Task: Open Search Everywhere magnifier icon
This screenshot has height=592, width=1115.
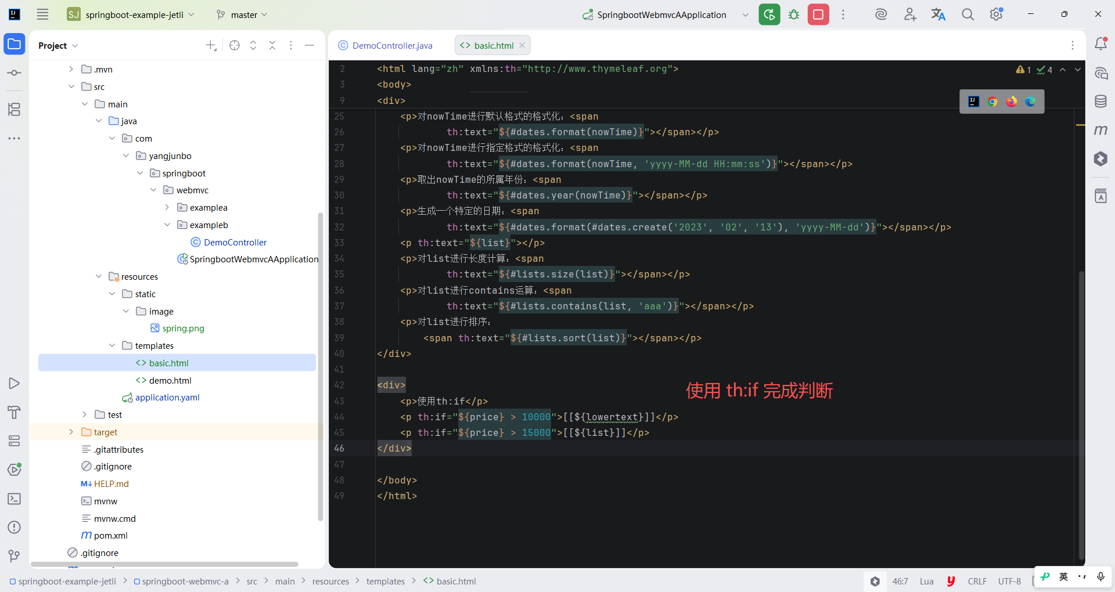Action: coord(967,15)
